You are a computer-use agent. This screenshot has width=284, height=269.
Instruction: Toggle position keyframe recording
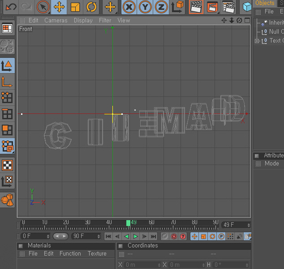194,236
